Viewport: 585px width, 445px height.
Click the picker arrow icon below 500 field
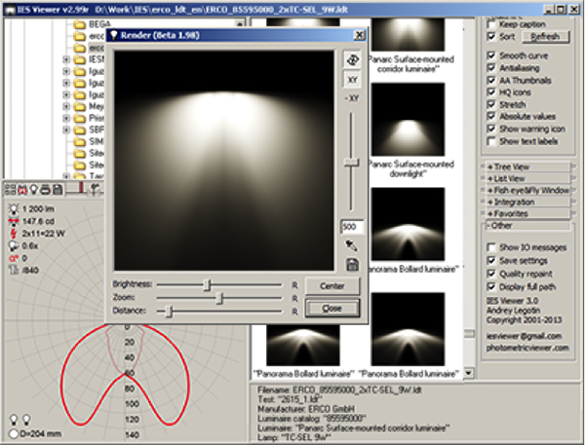(352, 246)
